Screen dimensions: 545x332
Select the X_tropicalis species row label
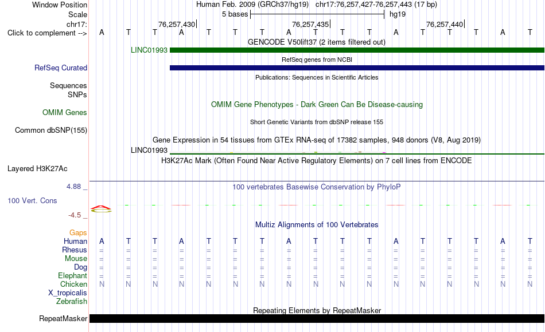(x=68, y=293)
